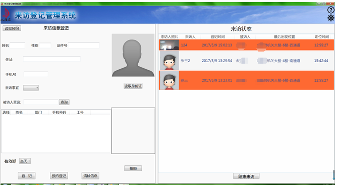Click the 来访人 column header
The image size is (337, 188).
[190, 37]
